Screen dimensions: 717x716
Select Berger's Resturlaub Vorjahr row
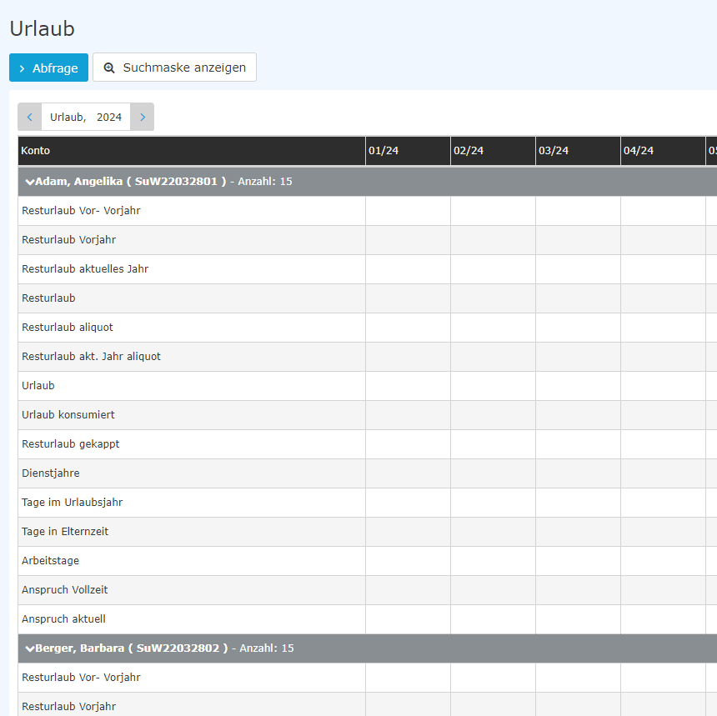(x=368, y=704)
